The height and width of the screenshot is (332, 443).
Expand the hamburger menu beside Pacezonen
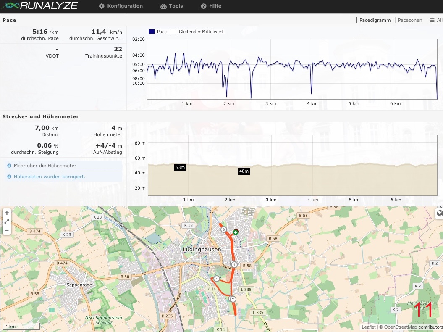[433, 20]
